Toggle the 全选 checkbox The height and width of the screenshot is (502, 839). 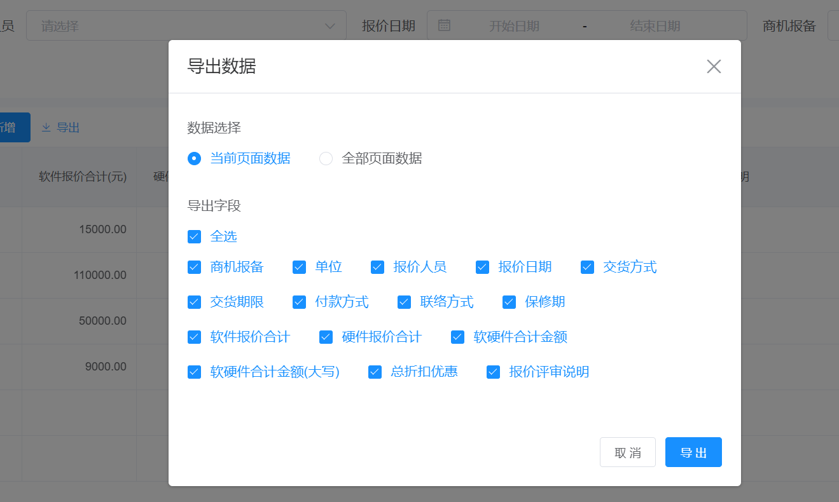click(195, 237)
